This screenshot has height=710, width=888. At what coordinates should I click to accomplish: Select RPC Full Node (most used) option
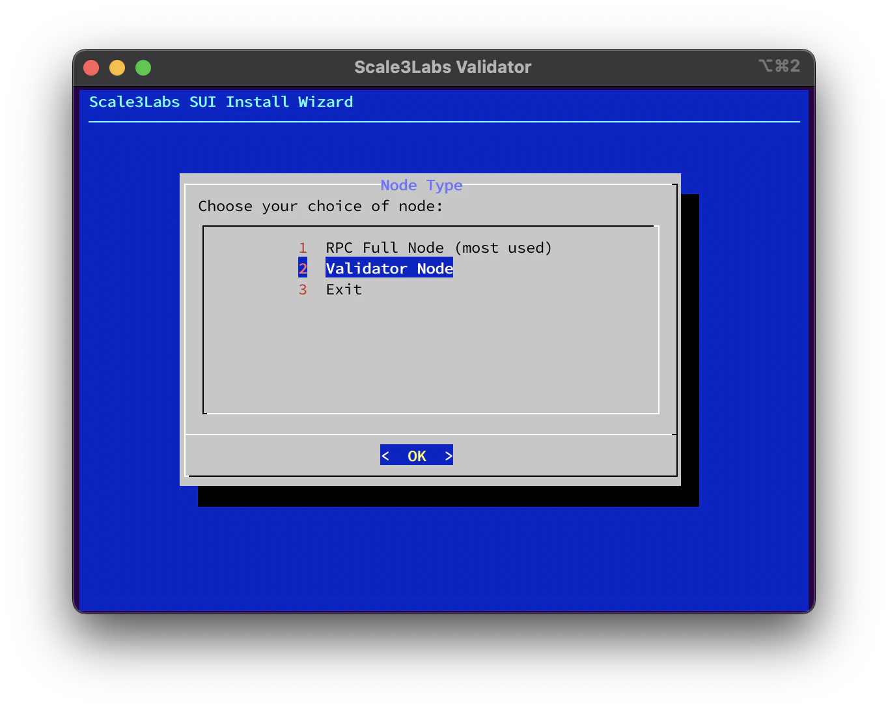[x=425, y=248]
